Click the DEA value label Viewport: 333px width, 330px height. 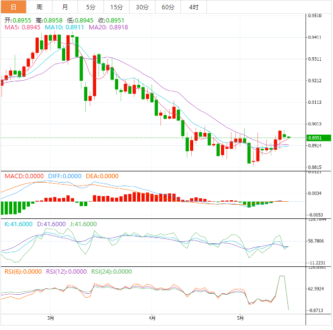coord(102,176)
